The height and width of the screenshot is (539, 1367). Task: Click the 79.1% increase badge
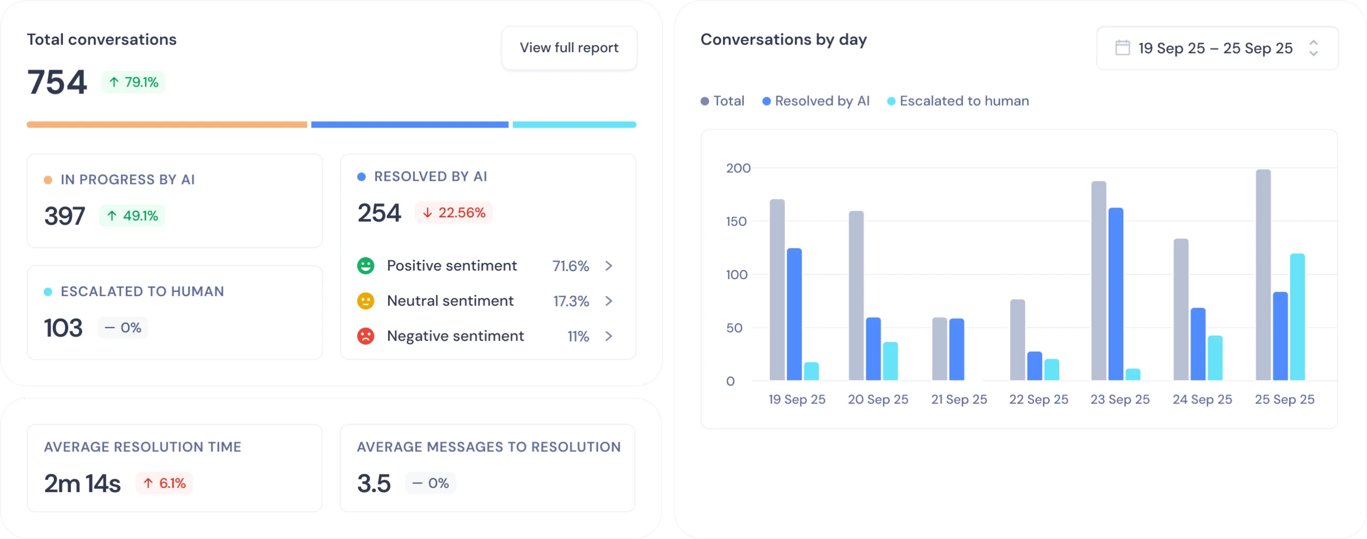pyautogui.click(x=133, y=82)
